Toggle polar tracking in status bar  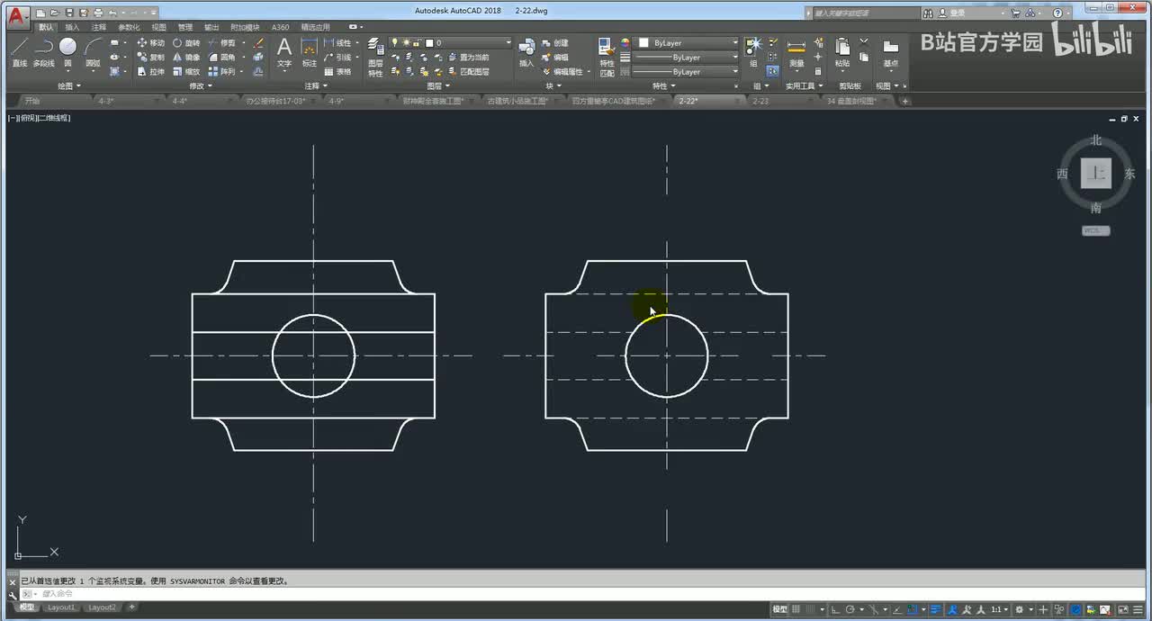tap(850, 609)
